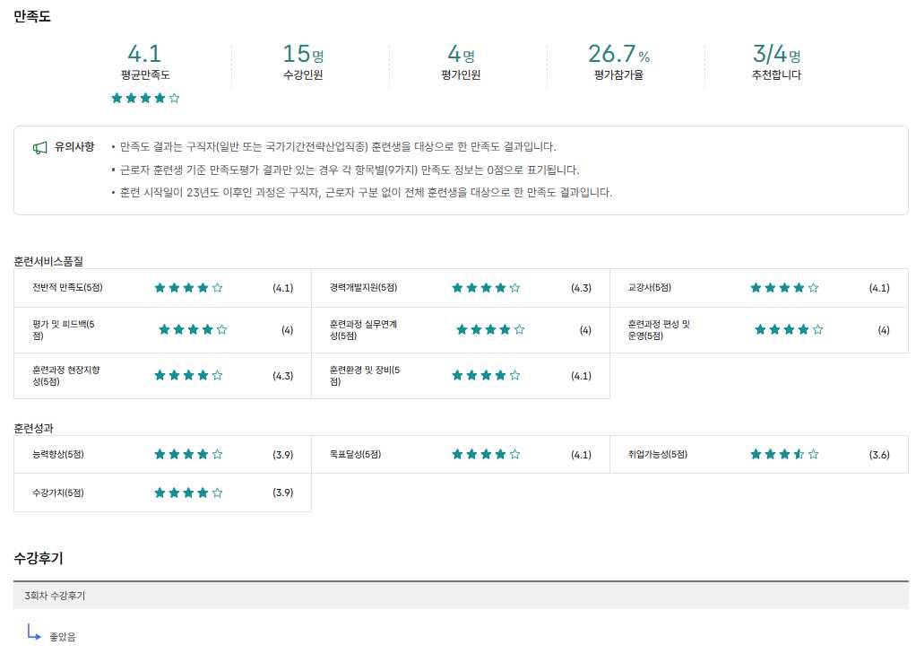Click the (3.9) score for 수강가치
916x654 pixels.
[283, 493]
